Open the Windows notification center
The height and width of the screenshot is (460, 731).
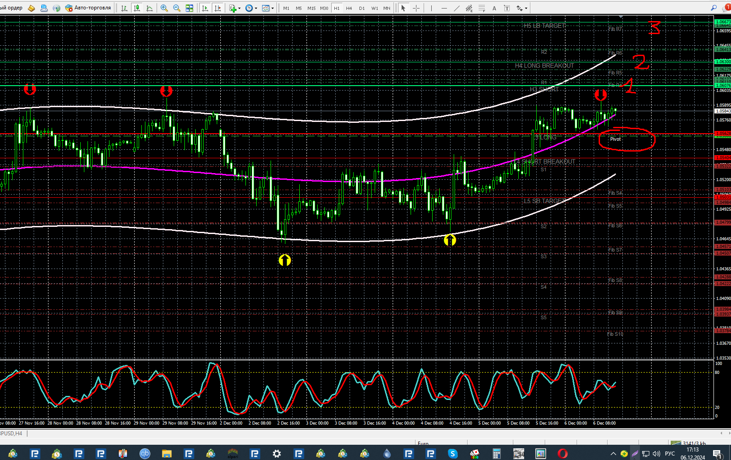tap(717, 454)
